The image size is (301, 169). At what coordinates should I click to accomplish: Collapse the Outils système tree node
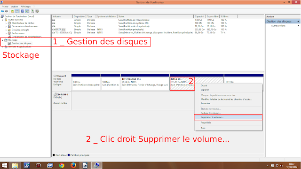tap(3, 20)
